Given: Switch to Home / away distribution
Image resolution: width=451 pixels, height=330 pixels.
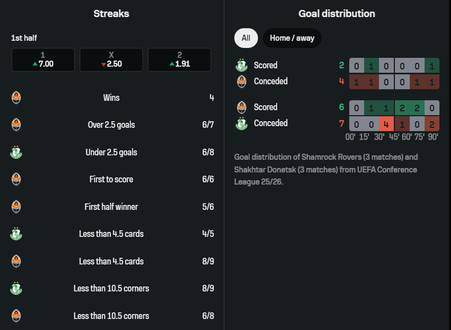Looking at the screenshot, I should point(292,38).
